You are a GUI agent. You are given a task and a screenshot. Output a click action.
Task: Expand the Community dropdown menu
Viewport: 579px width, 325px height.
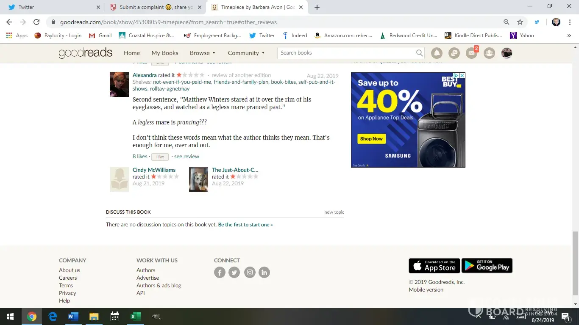click(x=246, y=53)
